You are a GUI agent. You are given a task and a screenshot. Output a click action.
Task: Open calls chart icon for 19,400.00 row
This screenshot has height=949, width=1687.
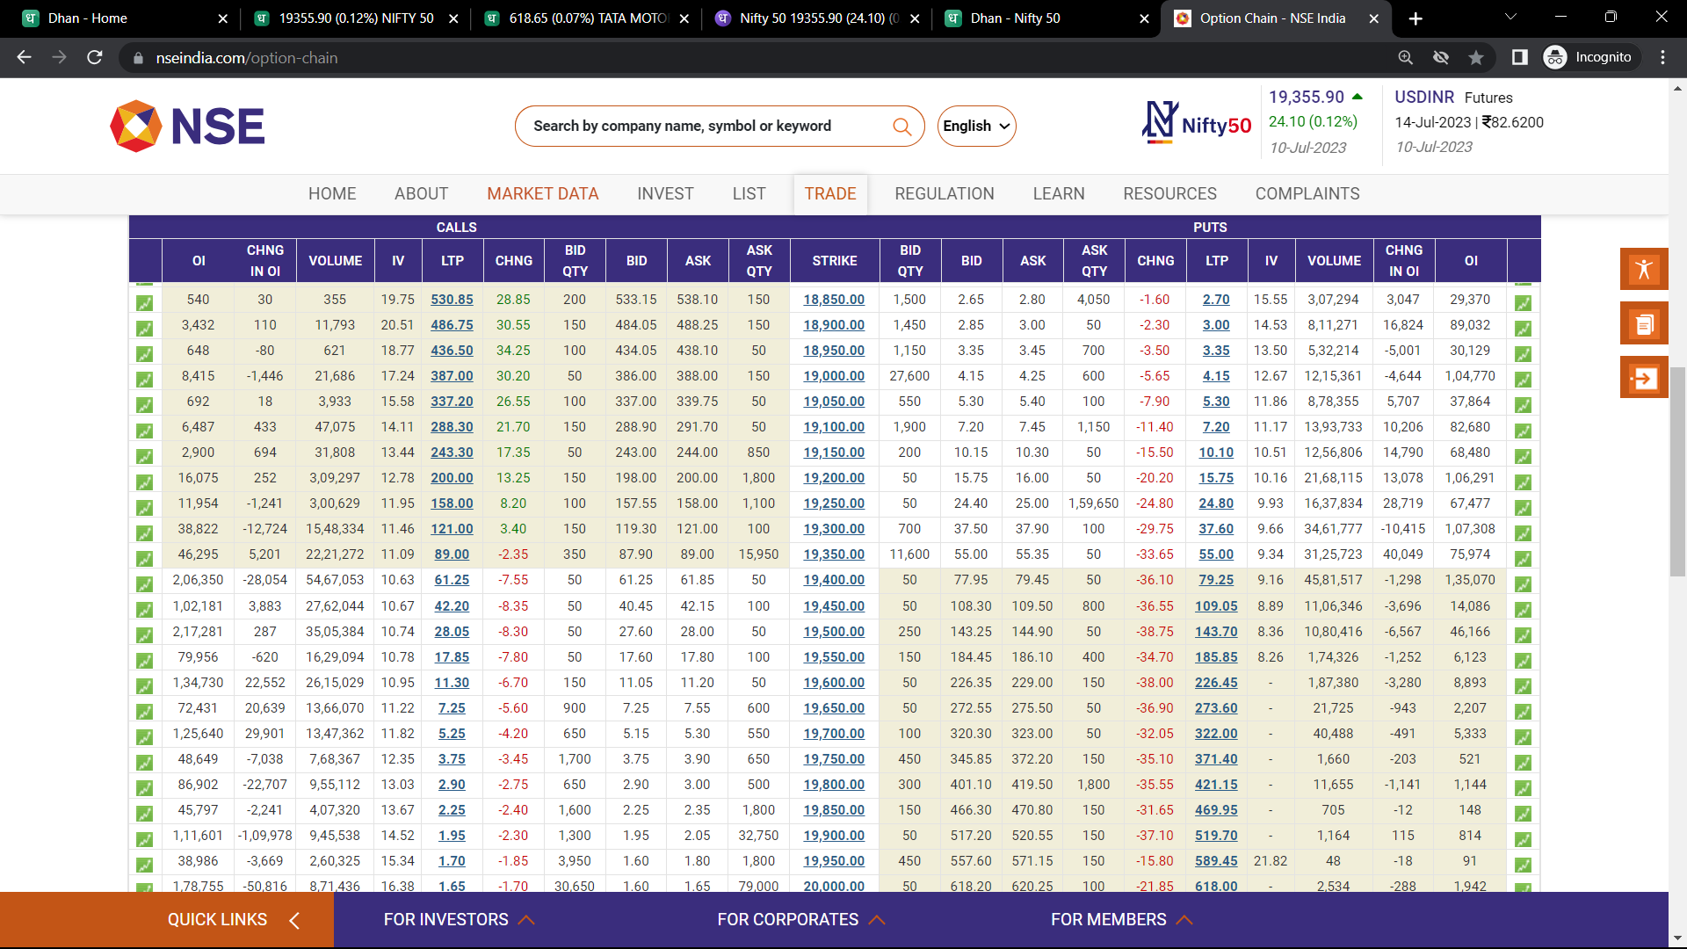[145, 584]
